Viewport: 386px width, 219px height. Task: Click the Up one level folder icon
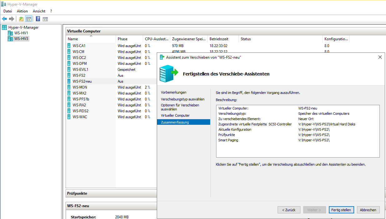click(21, 19)
